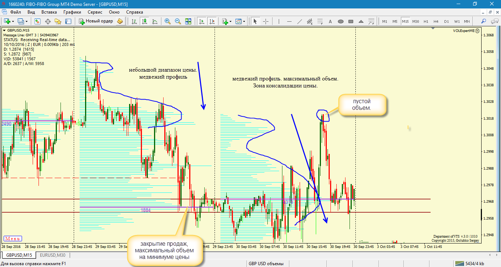The height and width of the screenshot is (267, 501).
Task: Open the MetaEditor book icon
Action: tap(120, 21)
